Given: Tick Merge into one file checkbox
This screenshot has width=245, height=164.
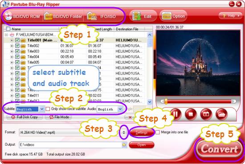Looking at the screenshot, I should click(158, 132).
